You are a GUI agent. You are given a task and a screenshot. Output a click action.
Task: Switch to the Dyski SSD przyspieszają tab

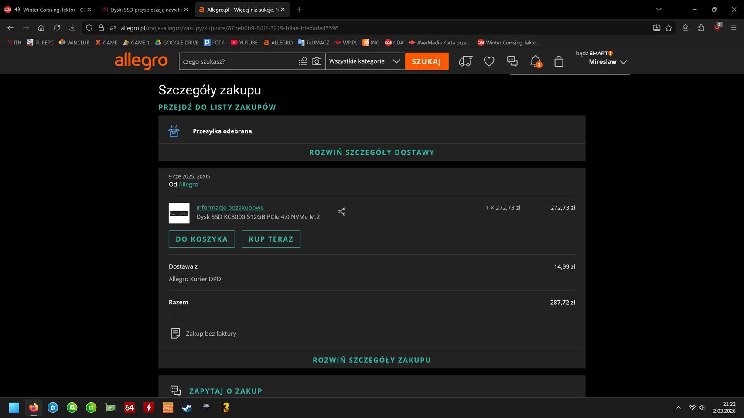(145, 10)
